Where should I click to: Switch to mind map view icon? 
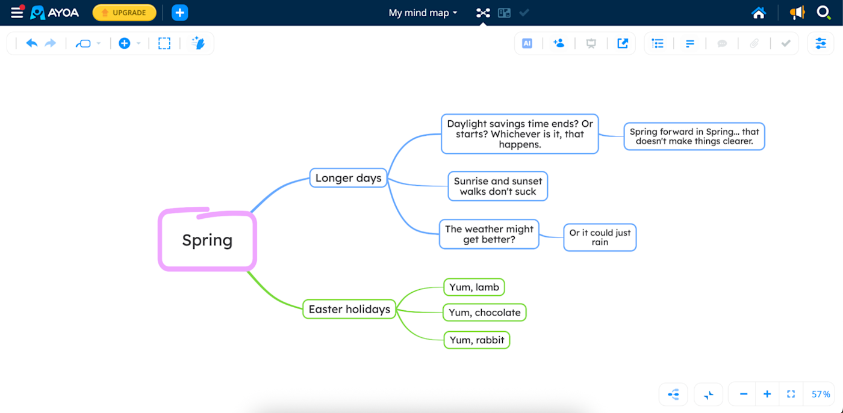(x=483, y=13)
